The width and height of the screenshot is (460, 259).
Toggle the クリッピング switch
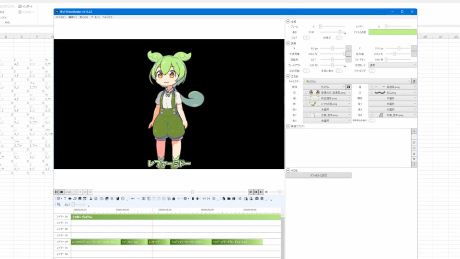pyautogui.click(x=372, y=71)
